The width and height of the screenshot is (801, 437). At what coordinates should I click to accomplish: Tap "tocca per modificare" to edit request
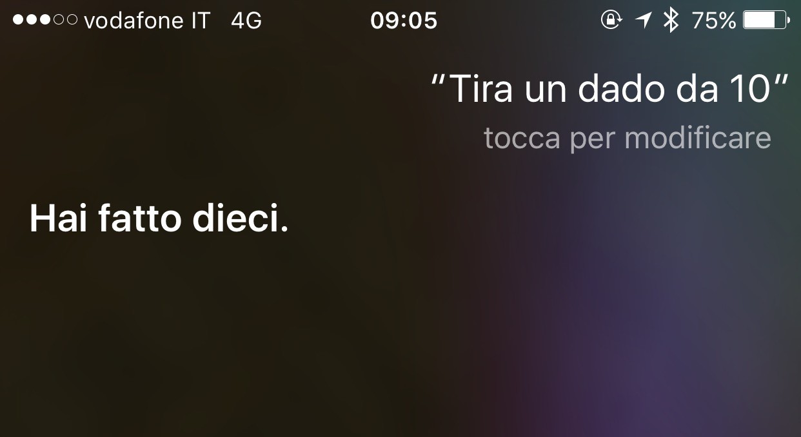628,138
